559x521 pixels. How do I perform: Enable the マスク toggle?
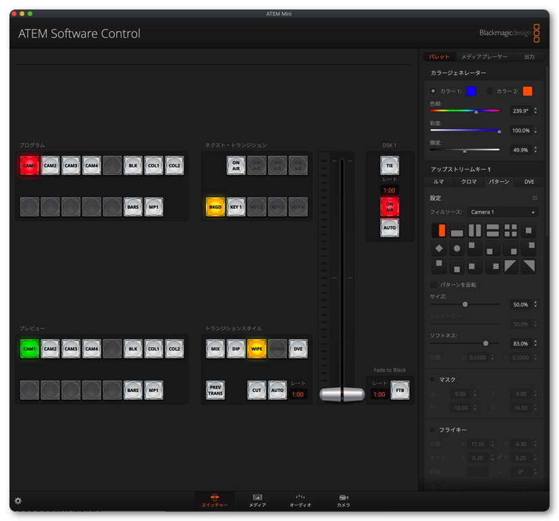[x=433, y=380]
